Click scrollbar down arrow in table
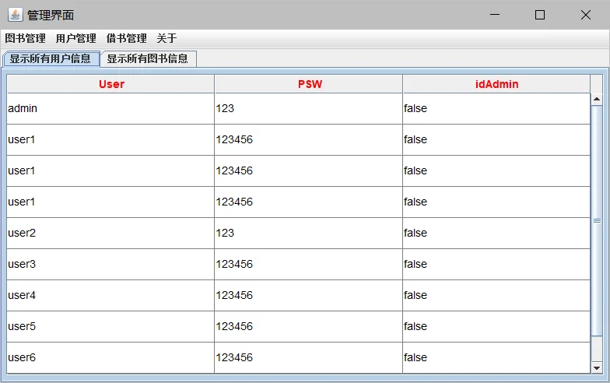The width and height of the screenshot is (610, 383). pyautogui.click(x=597, y=367)
